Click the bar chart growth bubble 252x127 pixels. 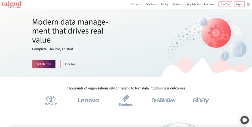[238, 49]
